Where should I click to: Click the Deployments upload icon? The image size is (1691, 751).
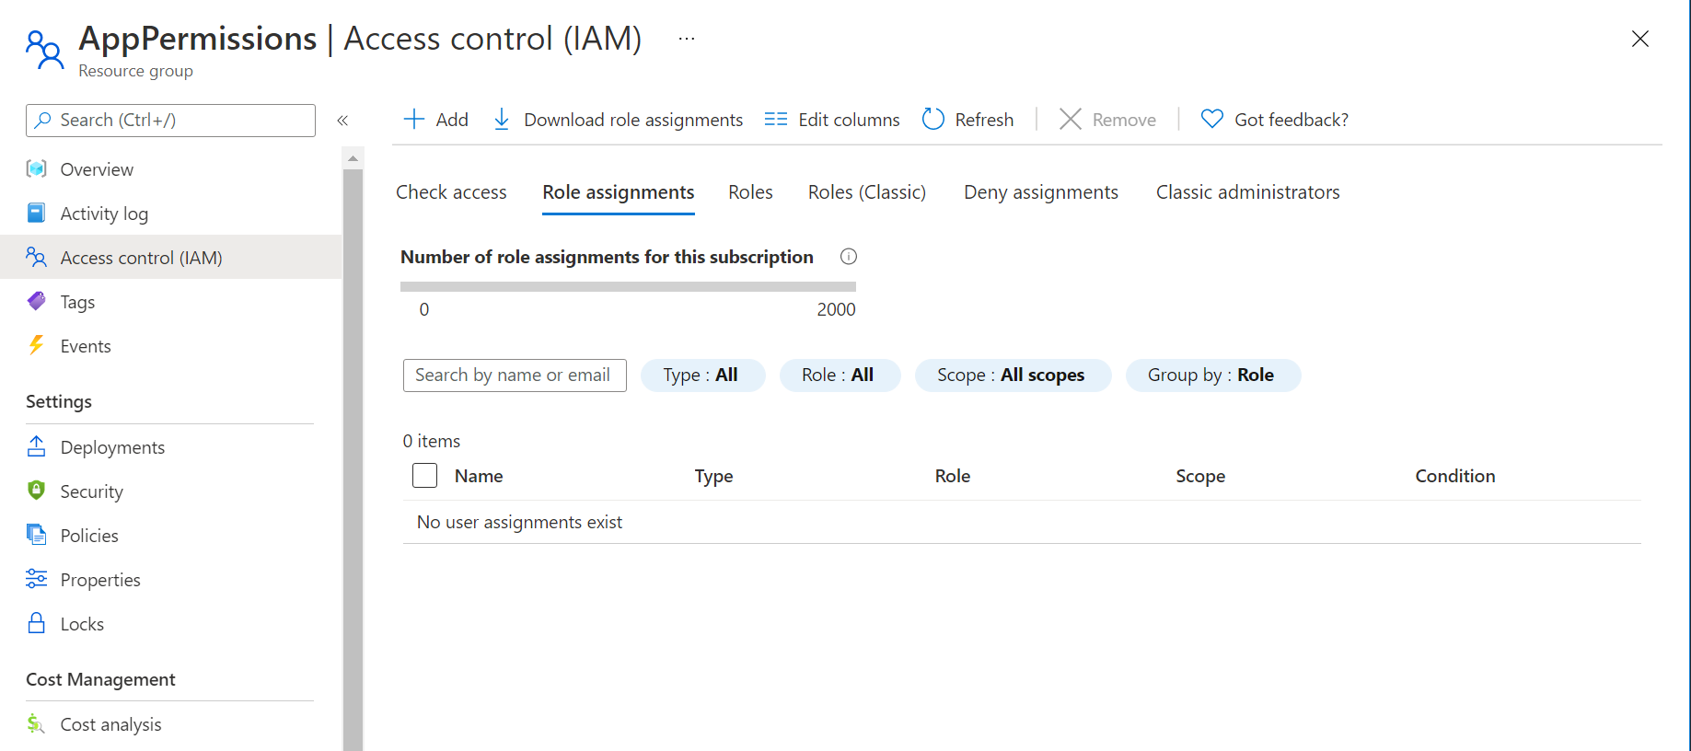pos(36,446)
